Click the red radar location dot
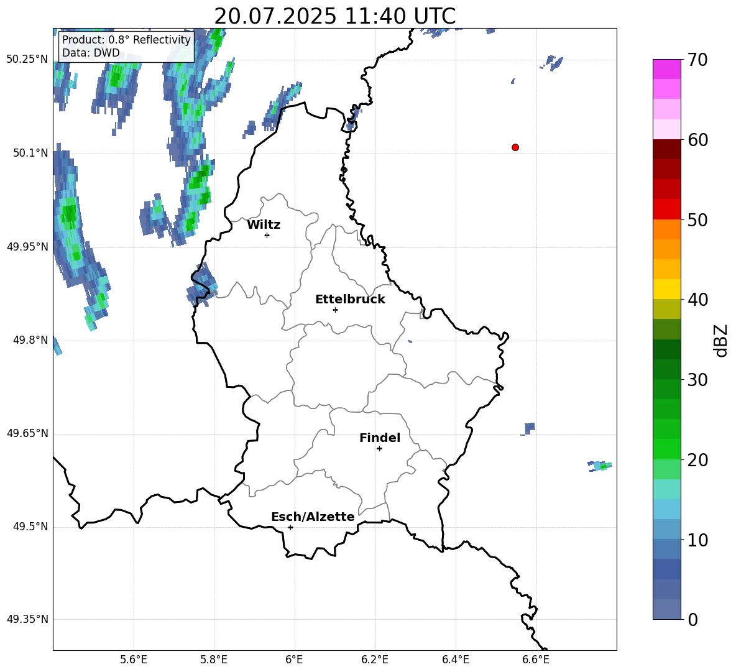Image resolution: width=736 pixels, height=672 pixels. (x=515, y=147)
